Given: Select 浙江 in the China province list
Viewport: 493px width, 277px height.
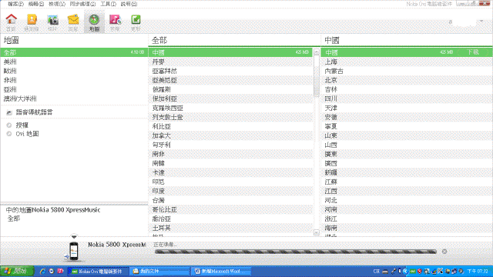Looking at the screenshot, I should (x=407, y=219).
